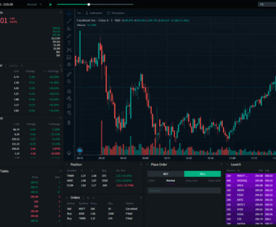Open the emoji icons tool
The height and width of the screenshot is (227, 276).
tap(69, 64)
